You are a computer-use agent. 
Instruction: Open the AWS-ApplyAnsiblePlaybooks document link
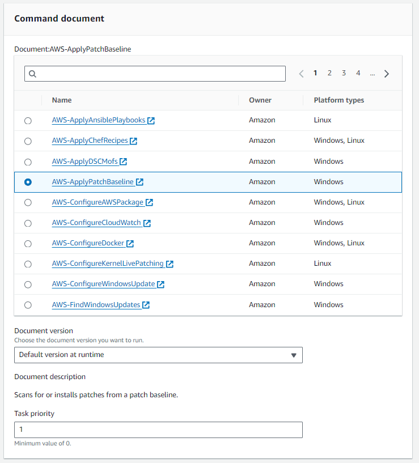point(99,120)
